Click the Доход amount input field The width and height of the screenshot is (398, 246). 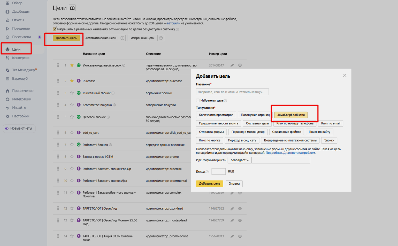pos(218,172)
